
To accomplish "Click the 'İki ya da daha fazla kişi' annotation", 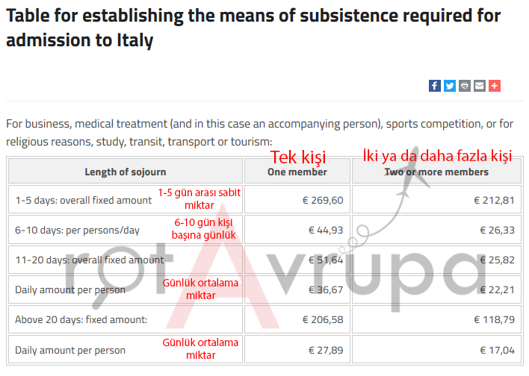I will (437, 156).
